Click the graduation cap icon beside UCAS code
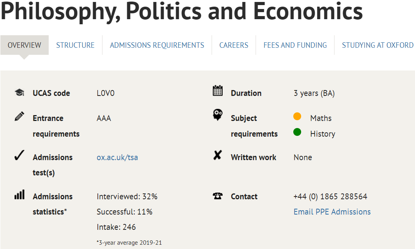 coord(19,93)
